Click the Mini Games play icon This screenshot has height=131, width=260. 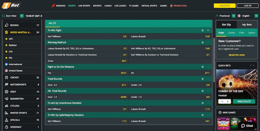220,112
